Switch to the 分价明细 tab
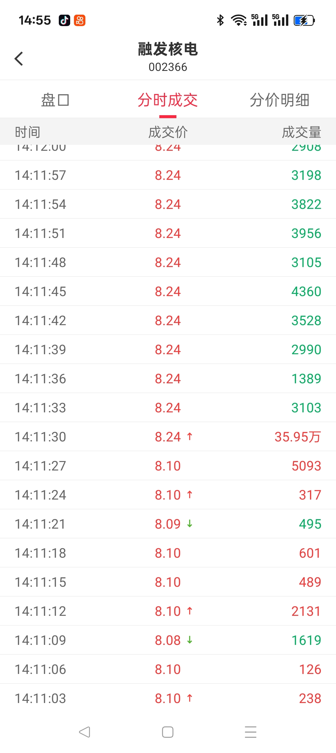 click(280, 100)
